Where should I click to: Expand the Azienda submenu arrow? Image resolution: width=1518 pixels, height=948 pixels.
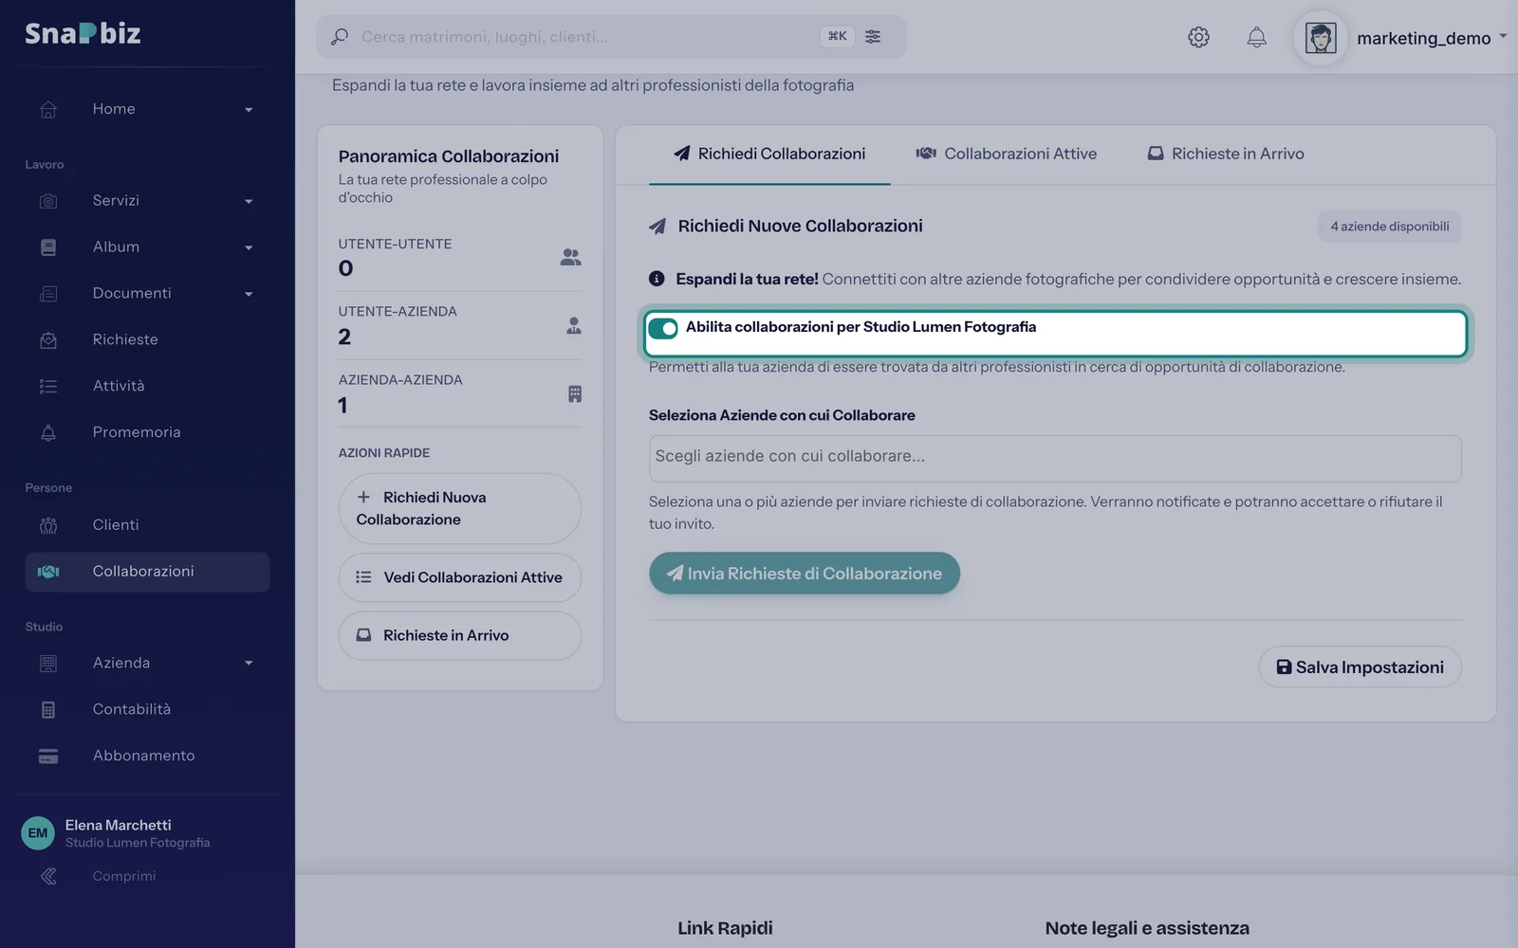tap(249, 663)
